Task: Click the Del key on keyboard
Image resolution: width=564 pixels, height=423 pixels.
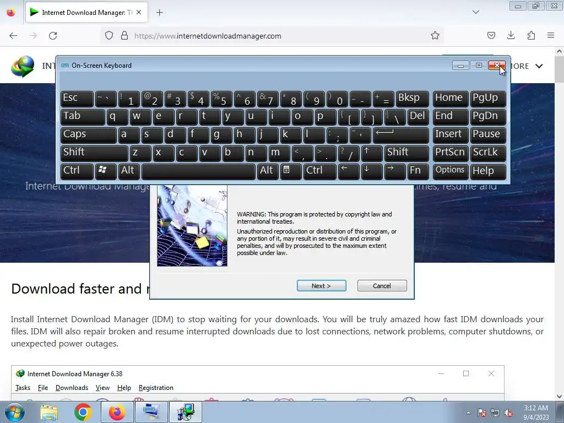Action: (418, 117)
